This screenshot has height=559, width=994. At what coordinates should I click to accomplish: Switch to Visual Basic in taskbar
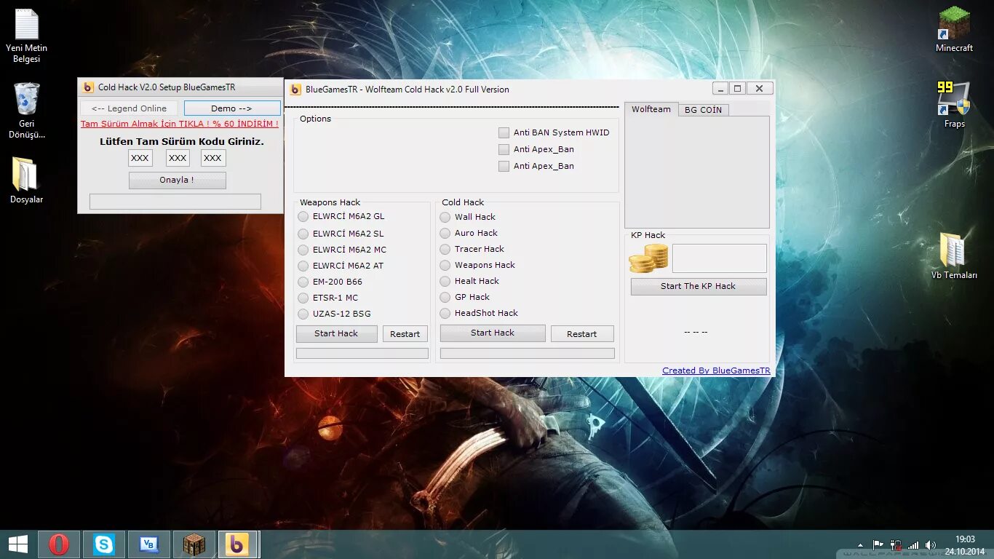pyautogui.click(x=149, y=544)
